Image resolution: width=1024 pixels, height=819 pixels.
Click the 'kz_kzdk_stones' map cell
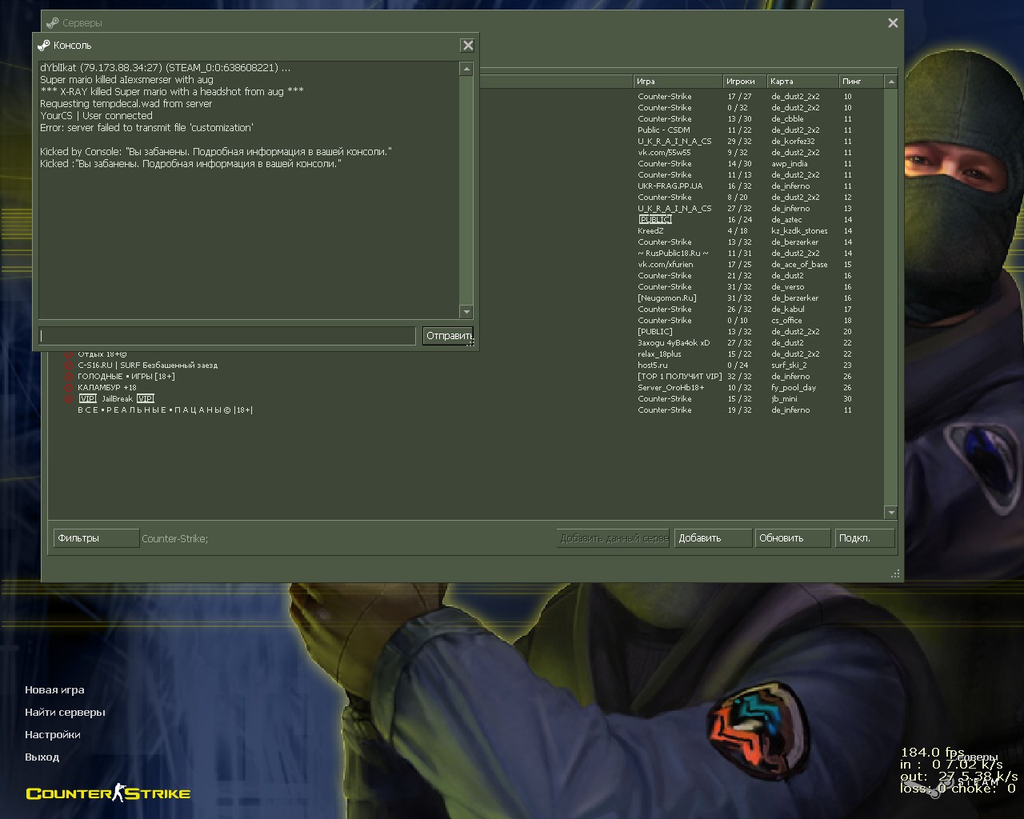coord(800,231)
